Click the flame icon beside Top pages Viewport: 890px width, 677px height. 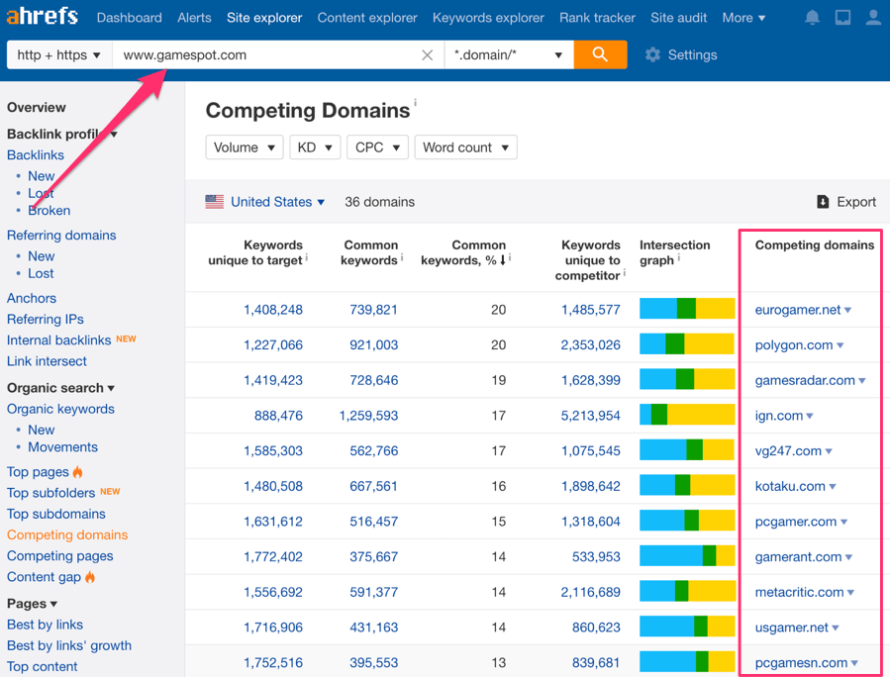(x=78, y=471)
